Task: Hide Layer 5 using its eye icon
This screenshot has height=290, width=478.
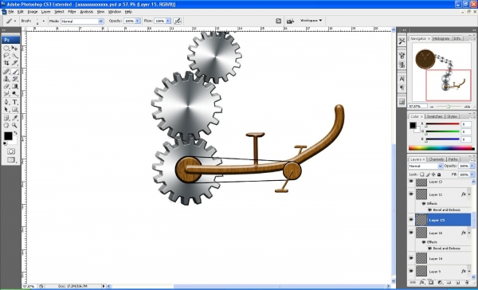Action: click(x=411, y=271)
